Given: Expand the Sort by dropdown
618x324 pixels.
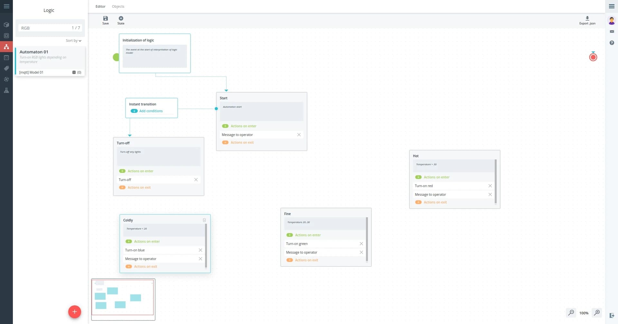Looking at the screenshot, I should click(x=73, y=41).
